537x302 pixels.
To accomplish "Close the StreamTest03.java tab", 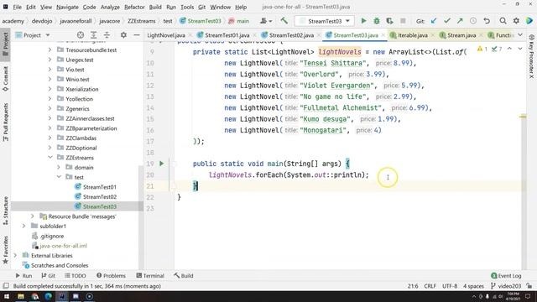I will pos(383,35).
